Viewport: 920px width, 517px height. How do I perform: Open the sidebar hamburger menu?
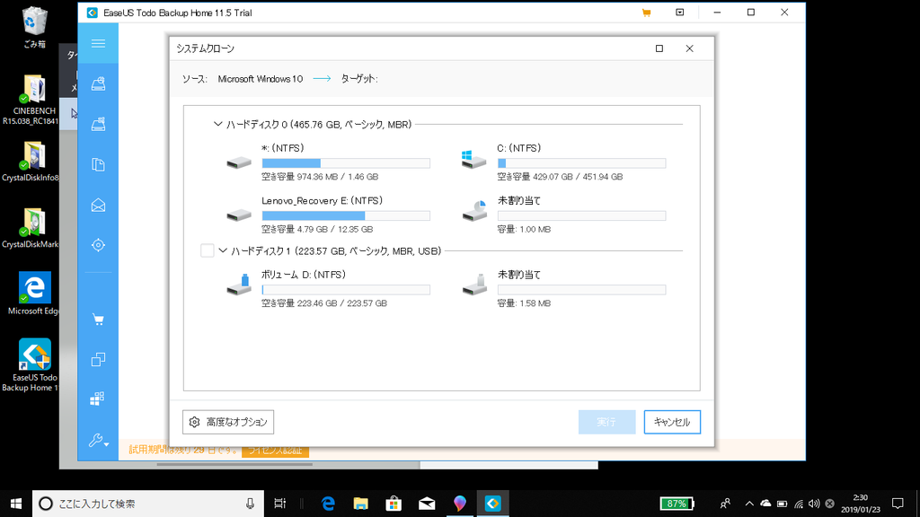[x=98, y=43]
